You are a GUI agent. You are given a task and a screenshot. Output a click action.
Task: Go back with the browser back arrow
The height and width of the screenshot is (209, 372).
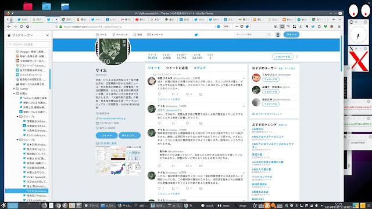click(9, 27)
